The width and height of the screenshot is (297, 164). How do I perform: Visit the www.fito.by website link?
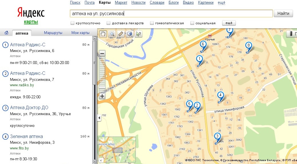point(19,148)
